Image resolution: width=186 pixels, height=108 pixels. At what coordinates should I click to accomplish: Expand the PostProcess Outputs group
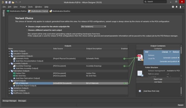coord(9,93)
